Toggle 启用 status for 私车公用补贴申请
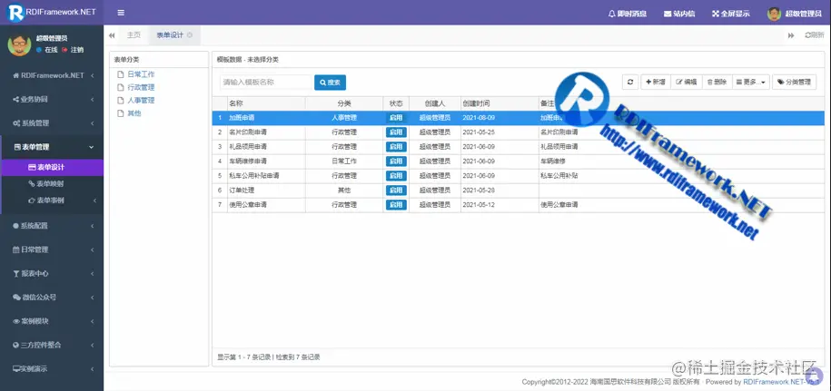The height and width of the screenshot is (391, 831). pyautogui.click(x=396, y=176)
